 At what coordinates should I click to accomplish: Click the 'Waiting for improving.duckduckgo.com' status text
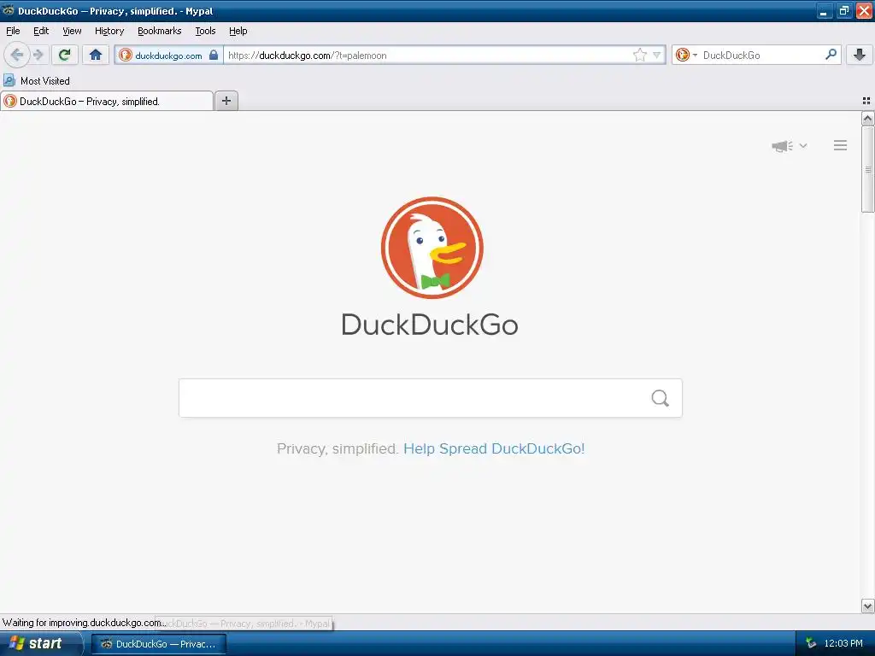(x=85, y=623)
